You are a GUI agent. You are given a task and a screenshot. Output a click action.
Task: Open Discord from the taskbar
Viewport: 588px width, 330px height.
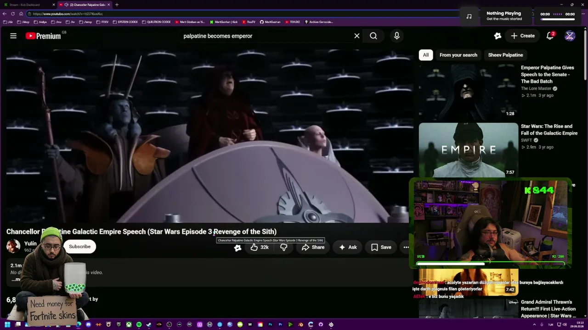click(x=88, y=324)
